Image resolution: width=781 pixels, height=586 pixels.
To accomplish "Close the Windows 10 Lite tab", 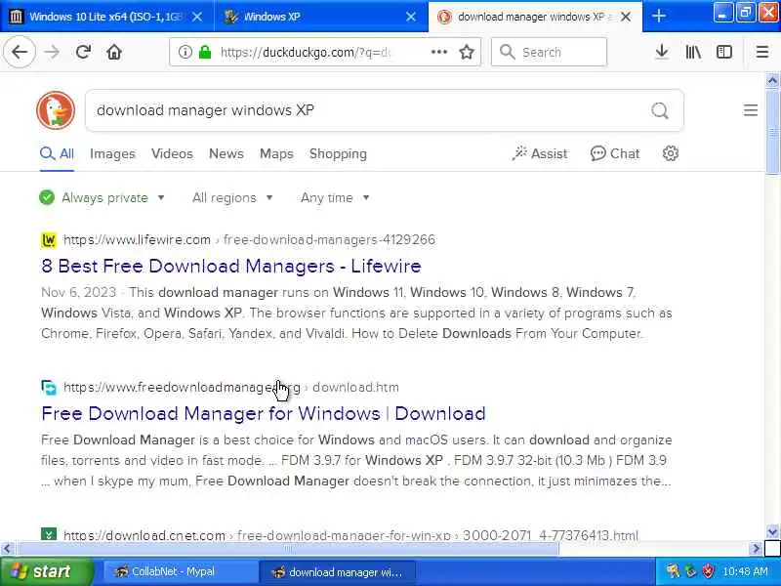I will 197,17.
